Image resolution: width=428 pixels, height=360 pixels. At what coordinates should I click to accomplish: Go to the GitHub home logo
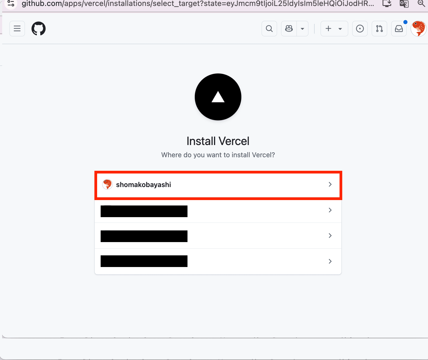(38, 28)
